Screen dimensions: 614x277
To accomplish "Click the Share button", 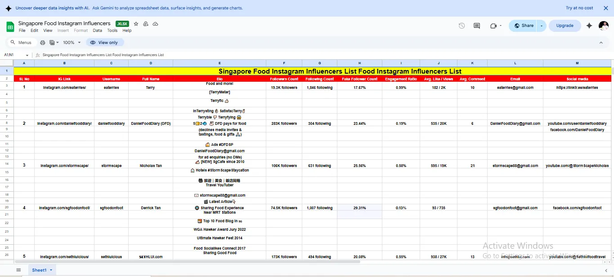I will pyautogui.click(x=524, y=26).
